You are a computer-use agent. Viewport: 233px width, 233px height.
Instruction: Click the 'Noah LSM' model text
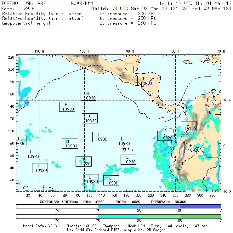coord(136,226)
